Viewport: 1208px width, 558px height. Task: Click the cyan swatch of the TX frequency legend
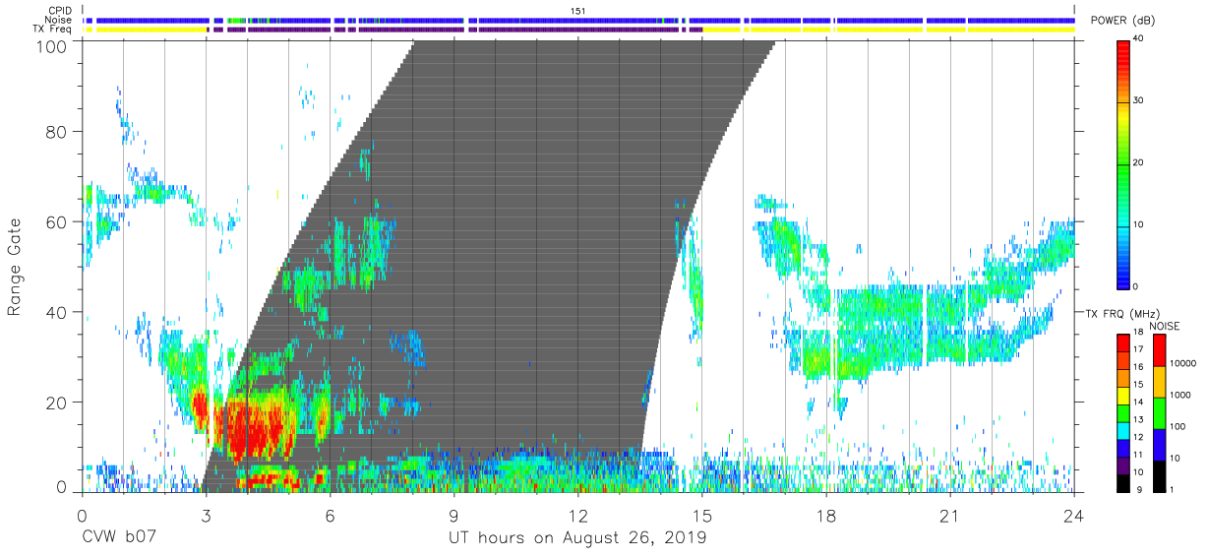pos(1125,430)
